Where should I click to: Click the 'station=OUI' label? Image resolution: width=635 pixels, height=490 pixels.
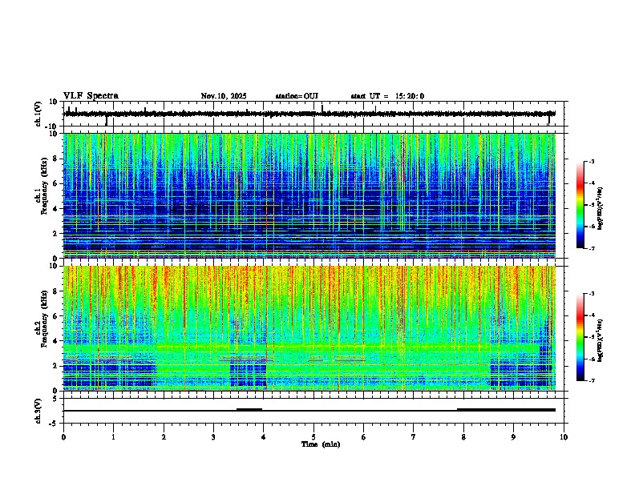tap(297, 96)
